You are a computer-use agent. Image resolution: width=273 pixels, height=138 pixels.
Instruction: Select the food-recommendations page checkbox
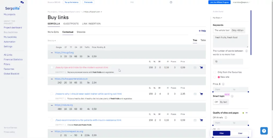[x=52, y=120]
